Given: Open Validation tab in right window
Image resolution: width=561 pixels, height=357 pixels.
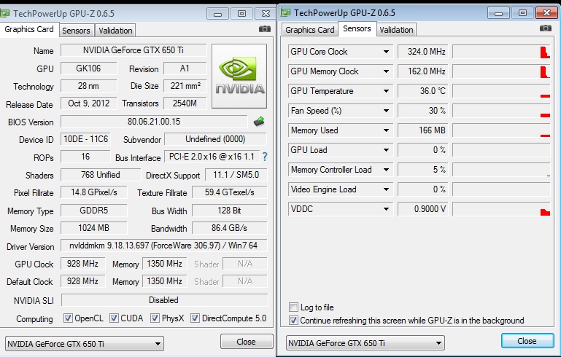Looking at the screenshot, I should (396, 30).
